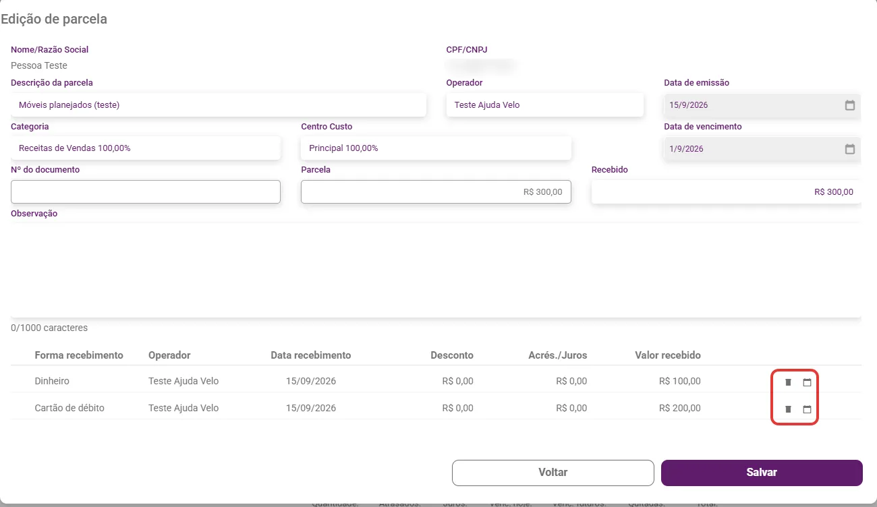
Task: Click the Forma recebimento column header
Action: click(x=79, y=355)
